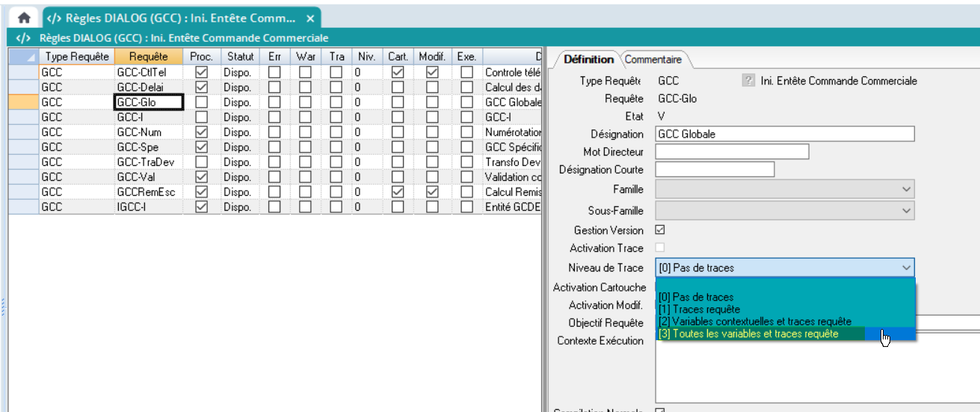
Task: Select '[1] Traces requête' option
Action: pos(700,309)
